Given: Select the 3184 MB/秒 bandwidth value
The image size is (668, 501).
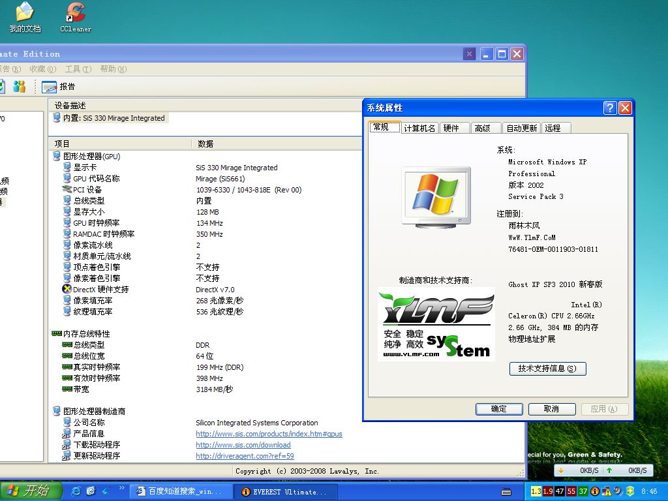Looking at the screenshot, I should coord(215,389).
